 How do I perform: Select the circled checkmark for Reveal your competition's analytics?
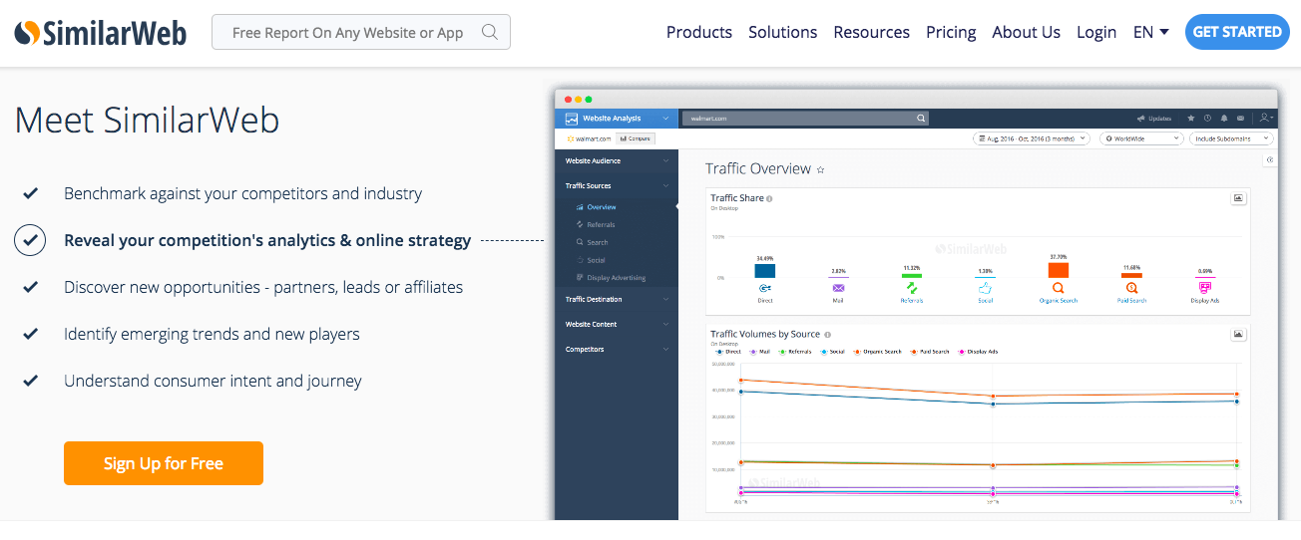[30, 240]
